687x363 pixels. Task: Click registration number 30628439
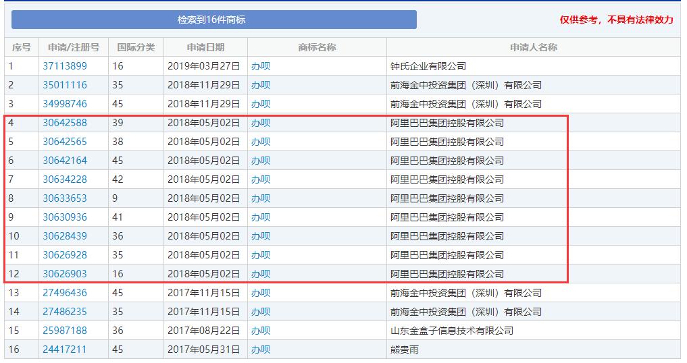coord(65,236)
